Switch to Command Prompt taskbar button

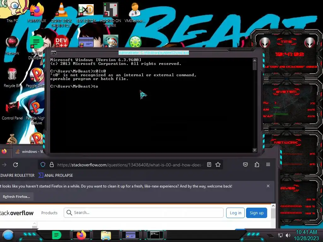(155, 235)
